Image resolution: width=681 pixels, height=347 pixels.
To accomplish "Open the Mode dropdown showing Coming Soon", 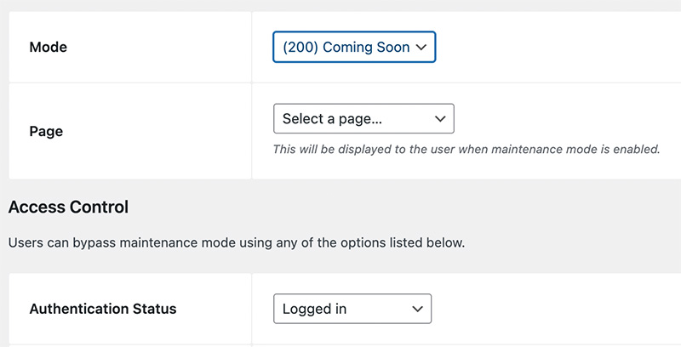I will 354,47.
